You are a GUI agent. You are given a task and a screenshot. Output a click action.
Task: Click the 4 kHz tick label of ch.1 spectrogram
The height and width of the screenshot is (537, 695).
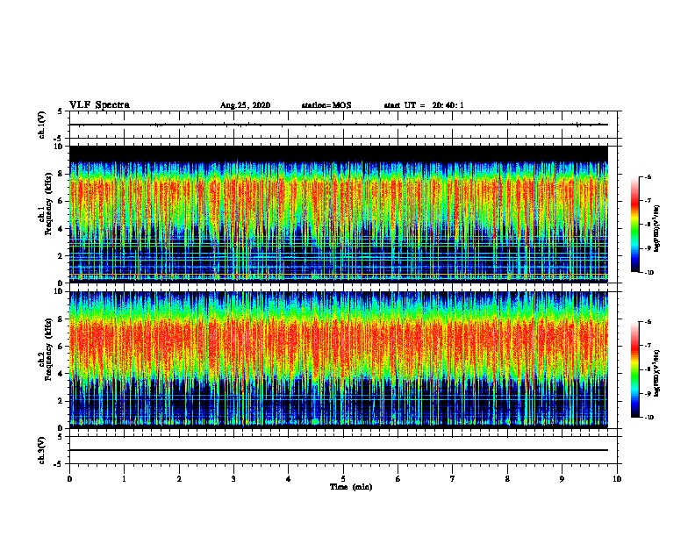point(61,229)
